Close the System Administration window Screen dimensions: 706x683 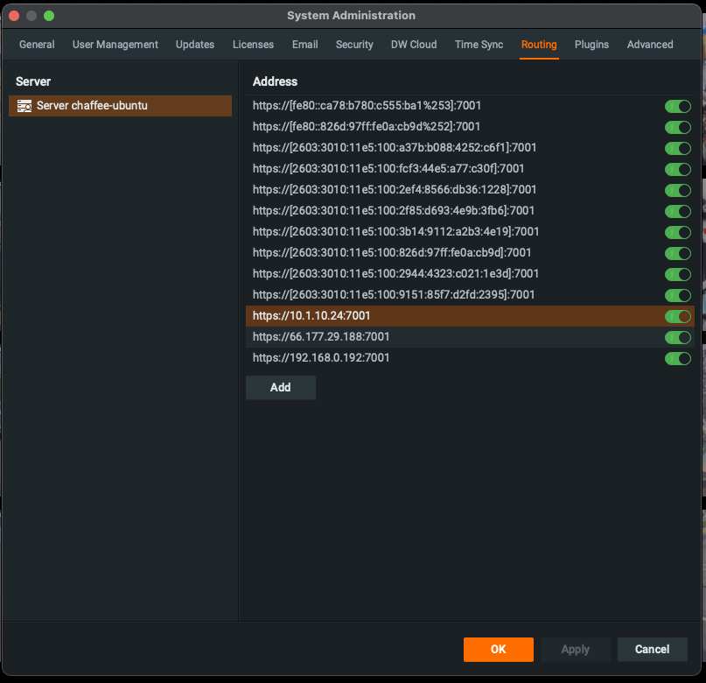click(x=14, y=16)
